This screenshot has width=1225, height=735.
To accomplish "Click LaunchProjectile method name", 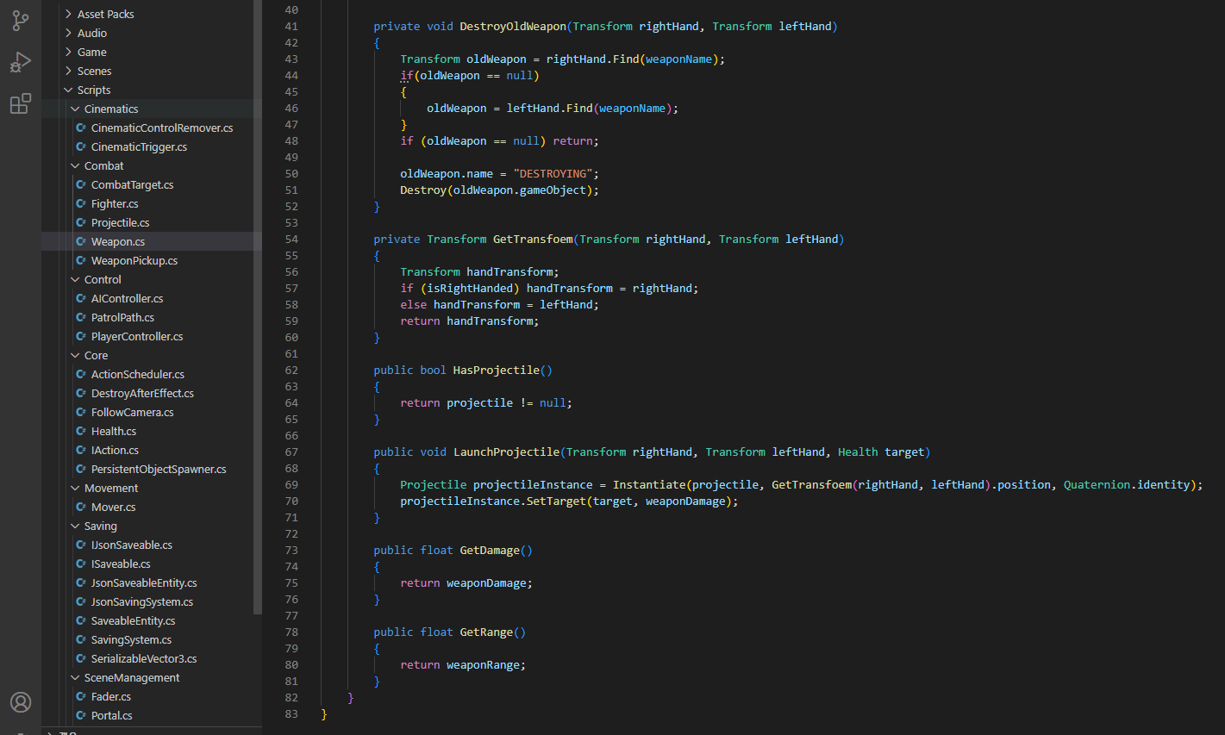I will (507, 452).
